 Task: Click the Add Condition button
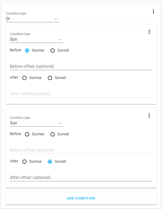pos(81,198)
